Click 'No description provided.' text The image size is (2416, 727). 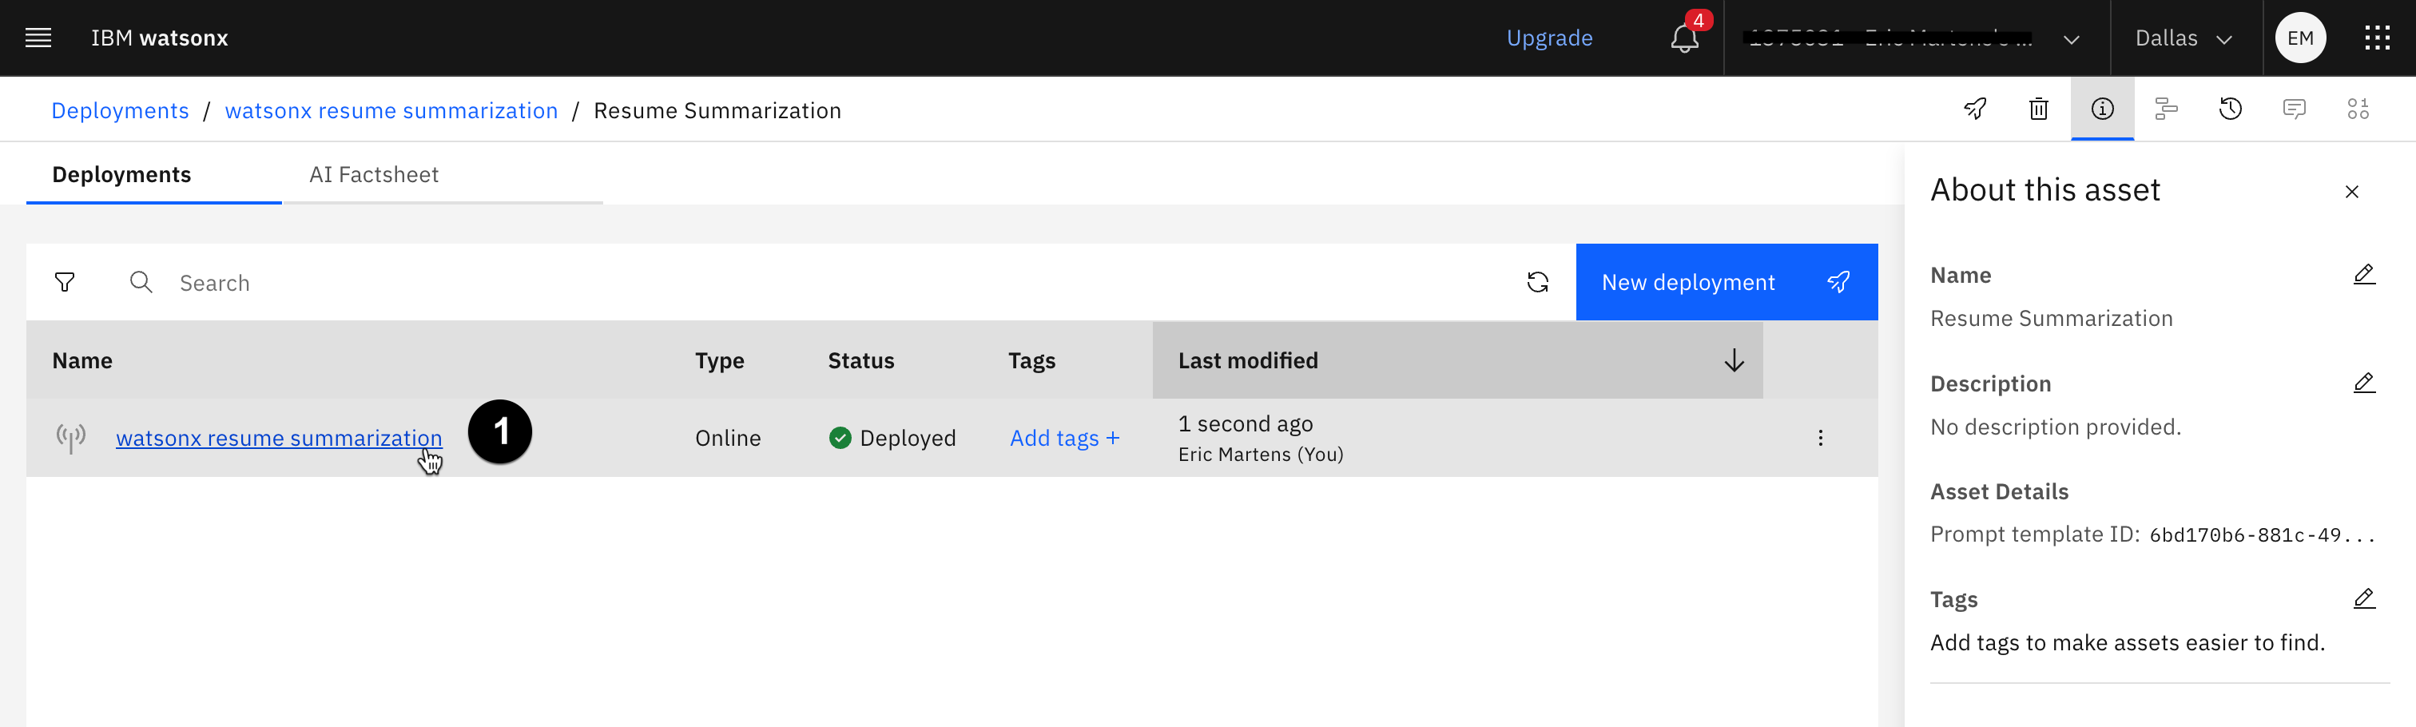point(2055,427)
